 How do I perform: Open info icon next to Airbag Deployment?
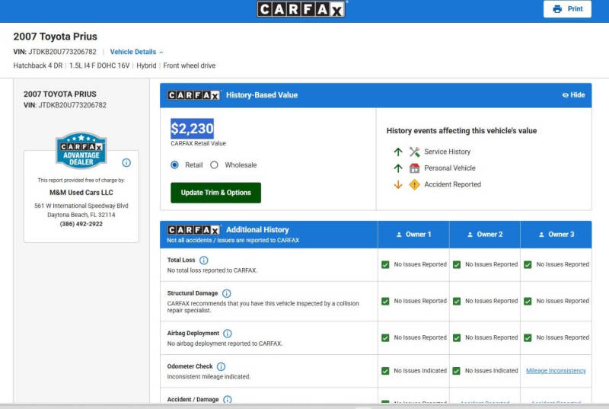(x=228, y=334)
